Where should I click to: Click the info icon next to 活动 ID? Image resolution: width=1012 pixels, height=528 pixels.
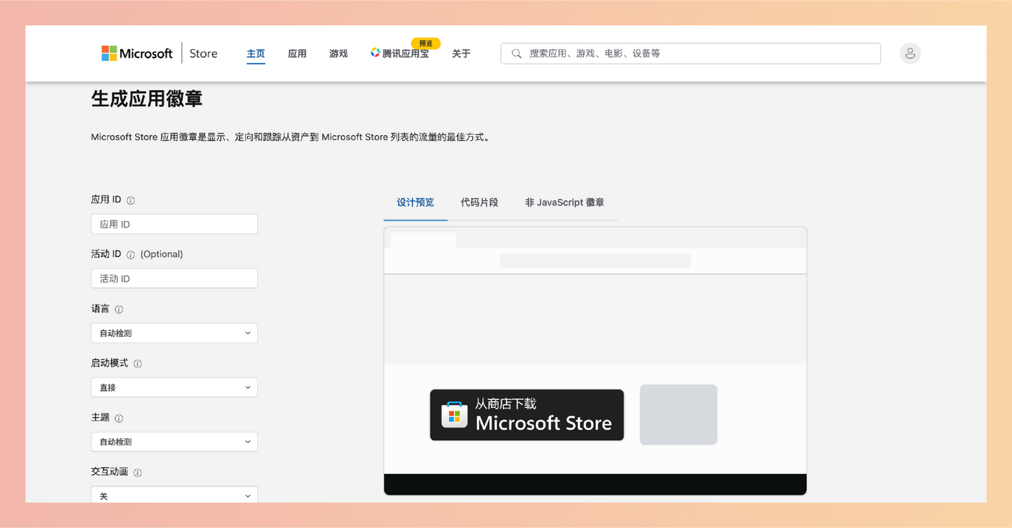coord(131,254)
